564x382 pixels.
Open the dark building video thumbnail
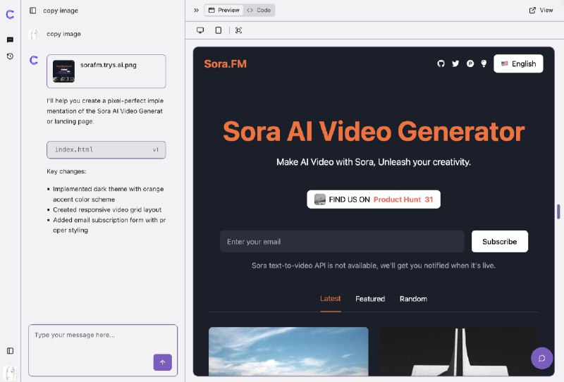[x=459, y=352]
